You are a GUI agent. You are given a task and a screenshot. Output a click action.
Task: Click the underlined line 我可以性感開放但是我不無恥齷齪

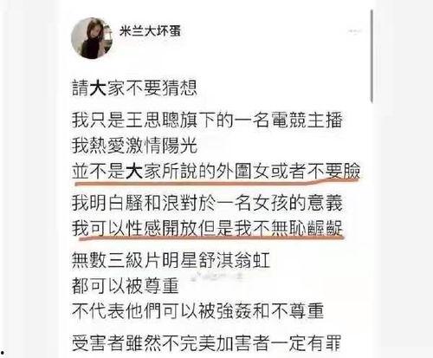coord(207,228)
